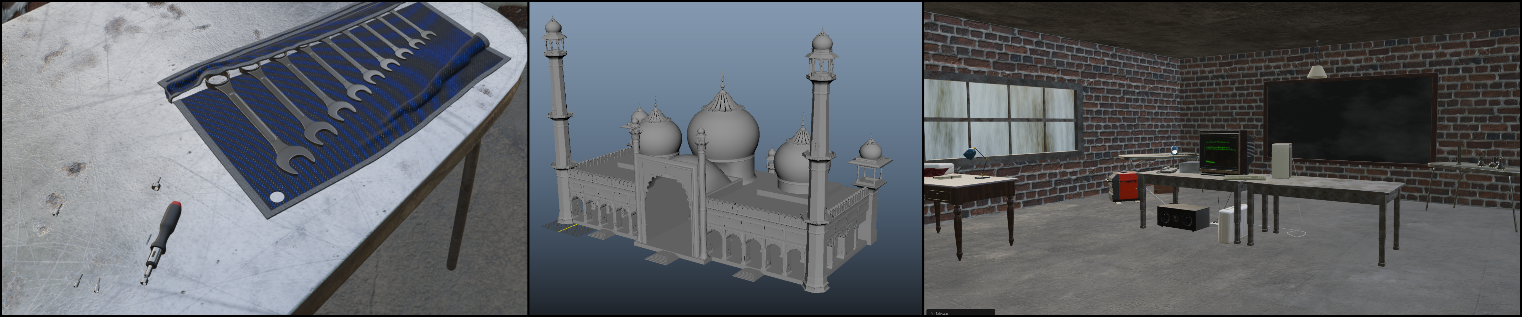Screen dimensions: 1522x317
Task: Select the CRT monitor showing green text
Action: [x=1223, y=153]
